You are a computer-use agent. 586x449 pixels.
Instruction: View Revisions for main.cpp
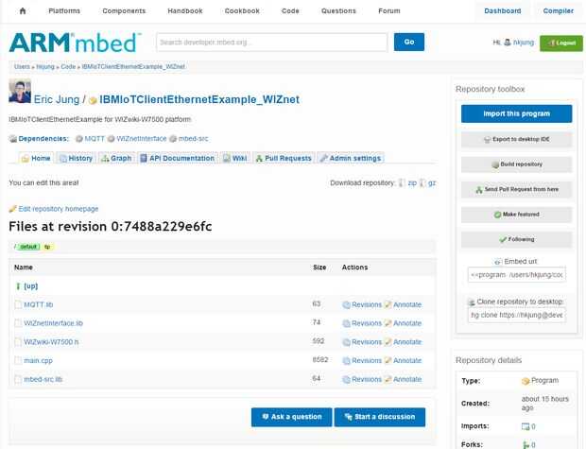(x=367, y=360)
